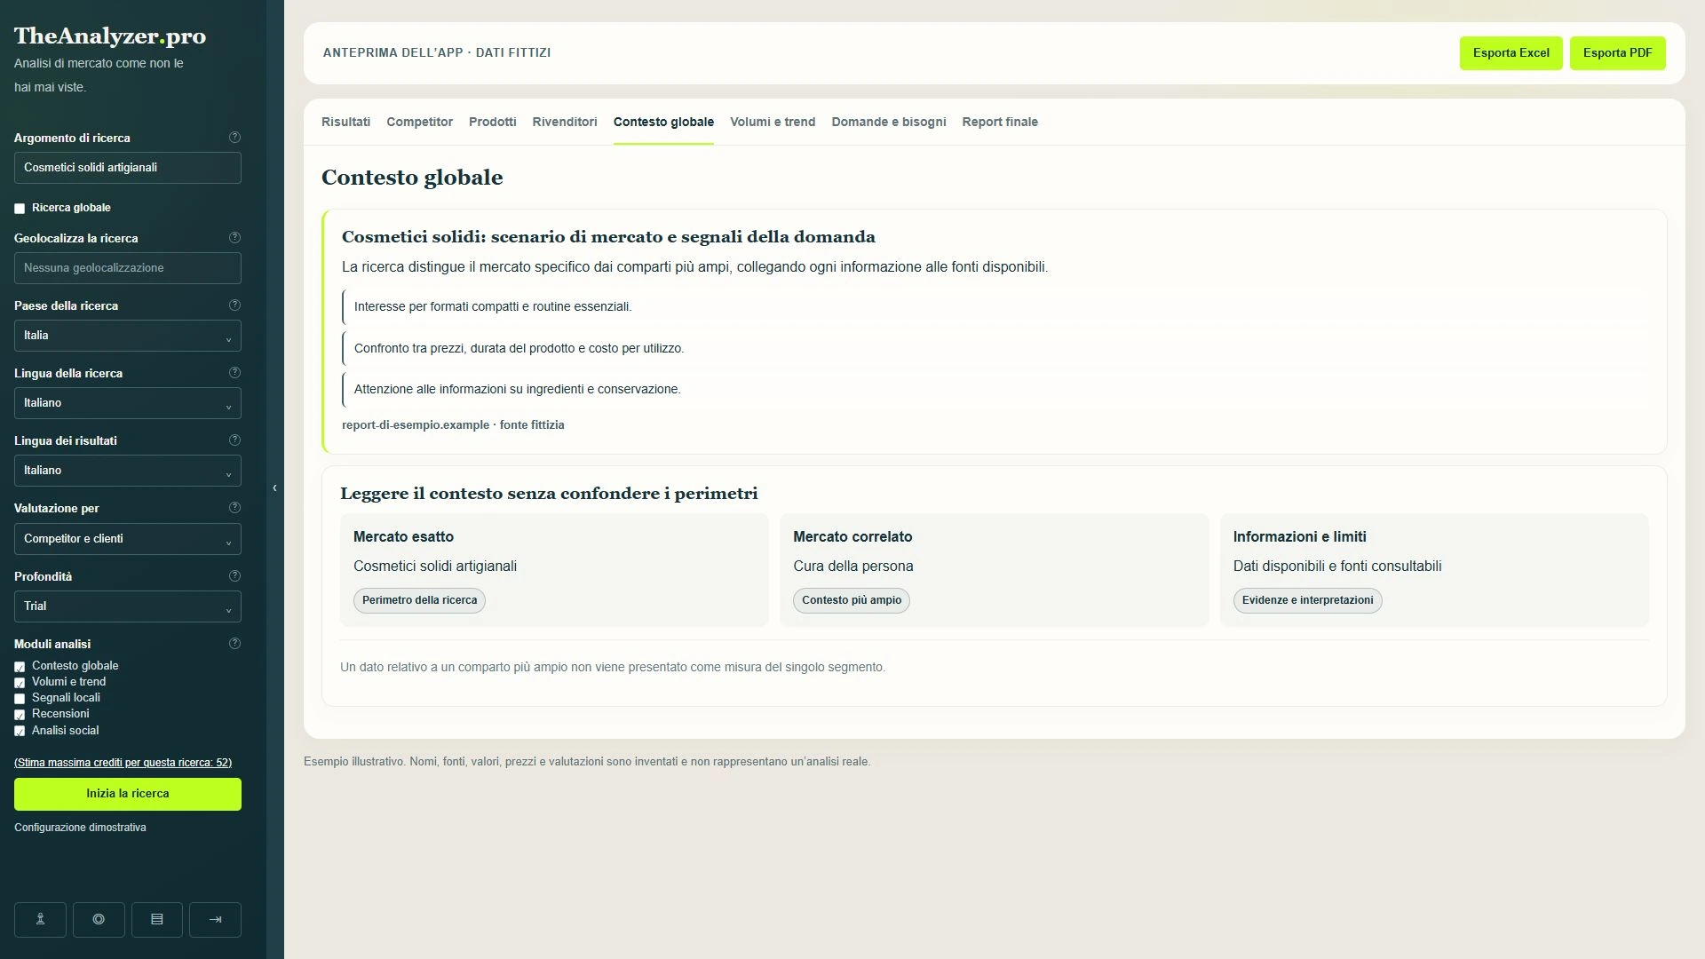Go to the Volumi e trend tab
The width and height of the screenshot is (1705, 959).
[x=773, y=123]
